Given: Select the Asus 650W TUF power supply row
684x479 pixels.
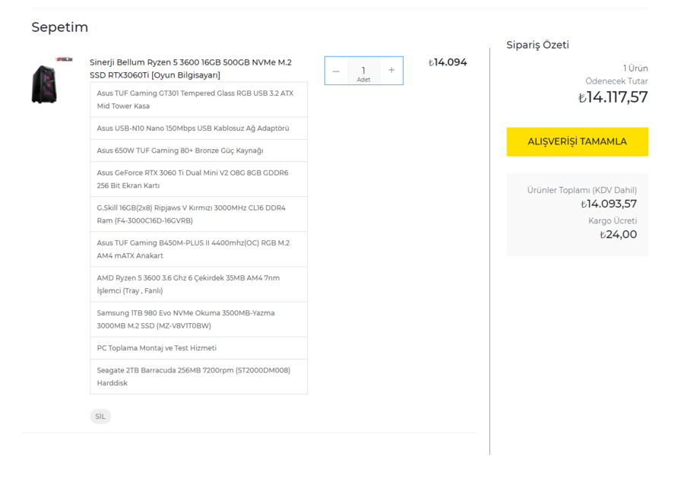Looking at the screenshot, I should (x=198, y=151).
